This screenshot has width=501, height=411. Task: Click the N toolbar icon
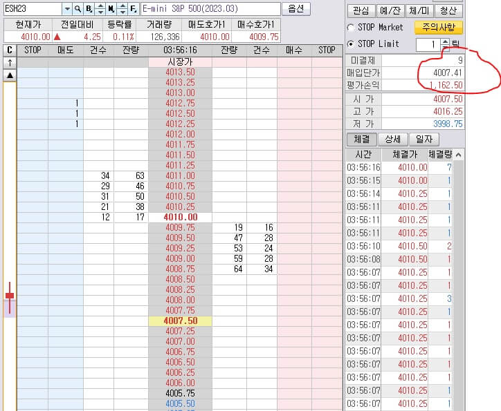[111, 9]
